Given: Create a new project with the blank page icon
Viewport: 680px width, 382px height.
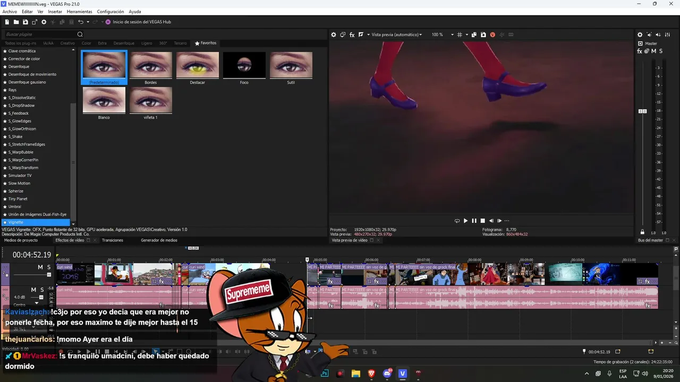Looking at the screenshot, I should coord(7,22).
